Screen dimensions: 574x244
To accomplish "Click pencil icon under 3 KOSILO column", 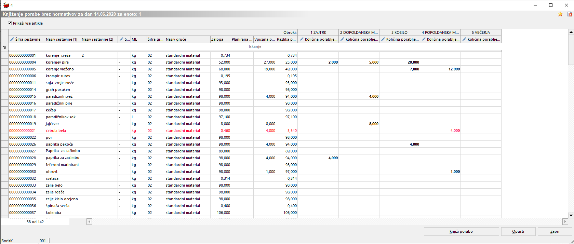I will [x=383, y=39].
